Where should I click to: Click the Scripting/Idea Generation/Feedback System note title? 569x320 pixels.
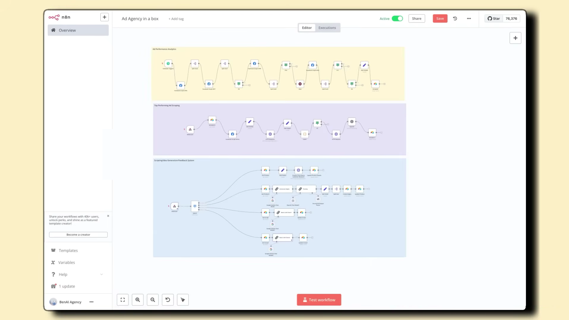point(174,160)
